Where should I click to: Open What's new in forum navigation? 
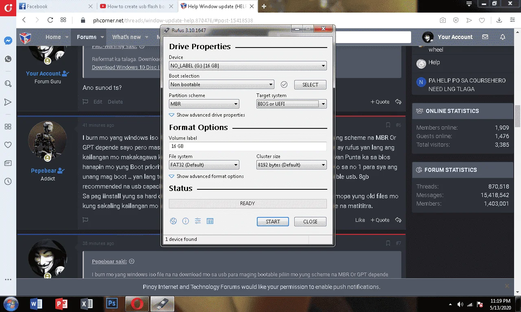pyautogui.click(x=127, y=37)
